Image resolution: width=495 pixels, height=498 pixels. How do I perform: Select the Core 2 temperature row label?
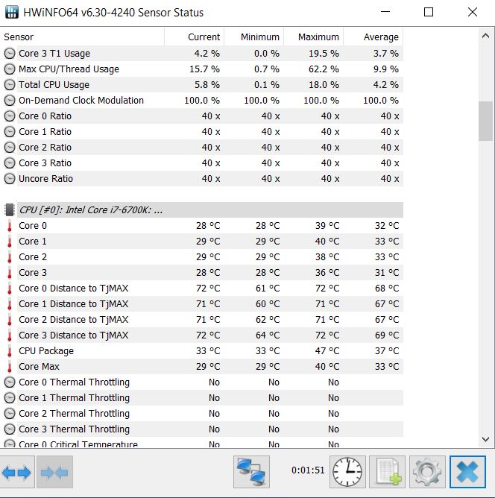click(33, 256)
